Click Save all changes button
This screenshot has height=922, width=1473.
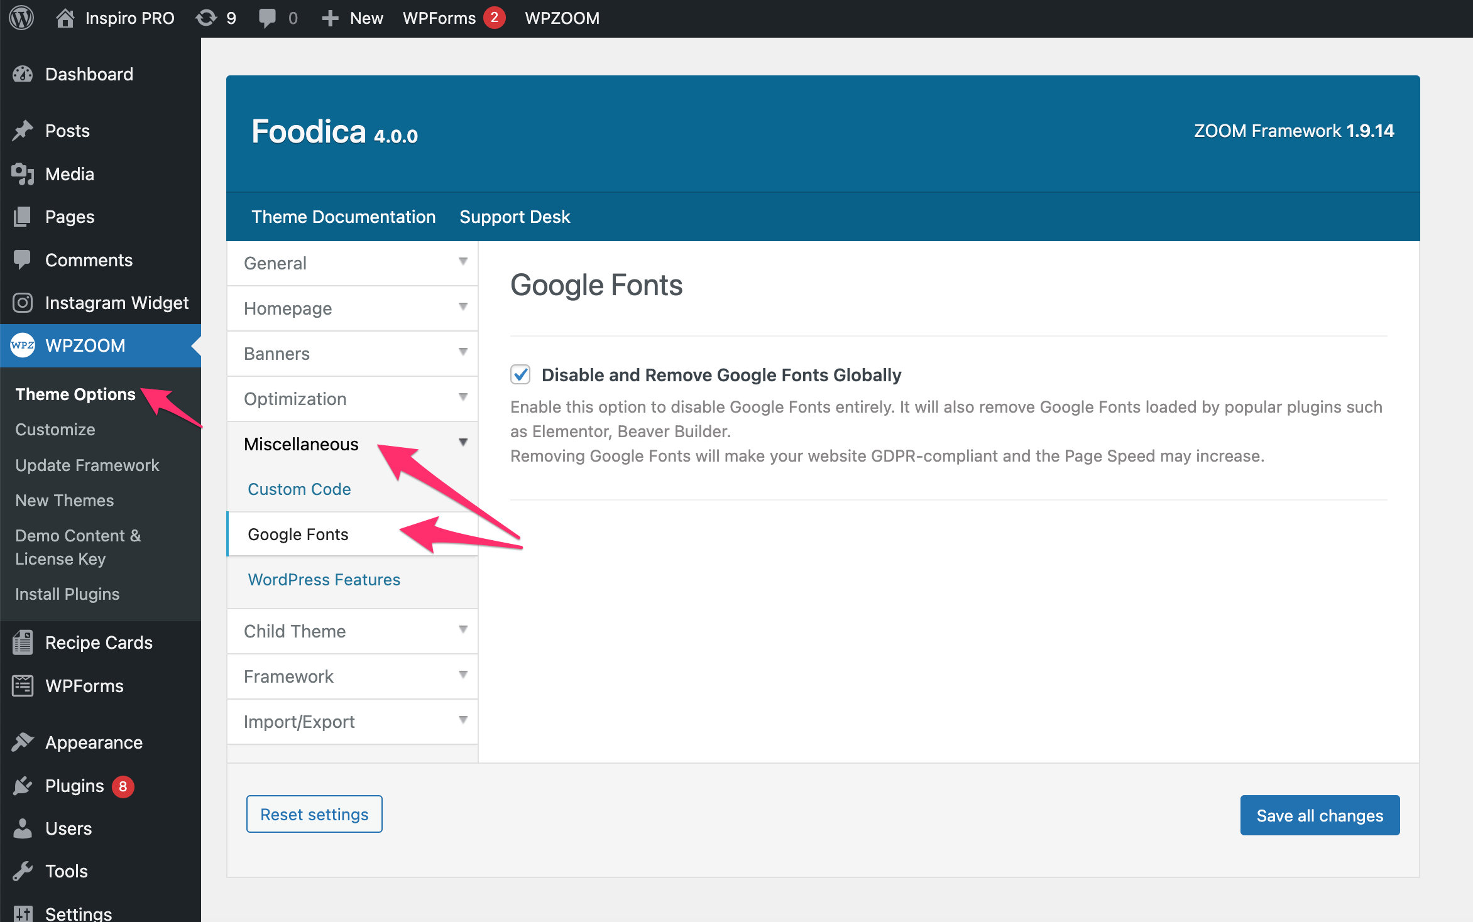click(1320, 815)
